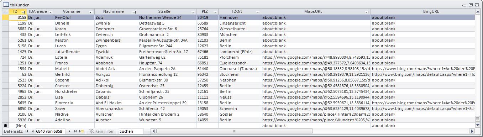The image size is (483, 137).
Task: Click the Vorname cell Per-Olof
Action: pos(74,17)
